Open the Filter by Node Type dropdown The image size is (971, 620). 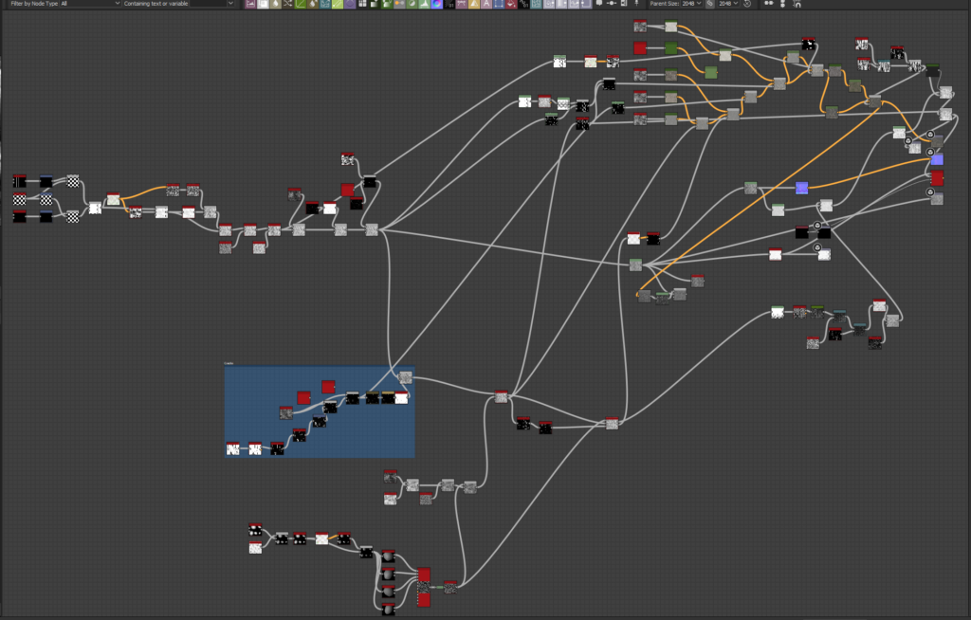tap(90, 4)
